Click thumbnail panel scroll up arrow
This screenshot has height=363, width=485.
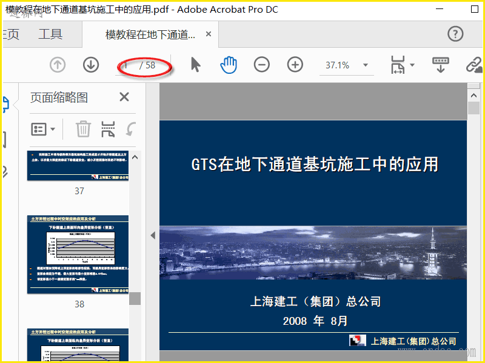click(x=135, y=157)
